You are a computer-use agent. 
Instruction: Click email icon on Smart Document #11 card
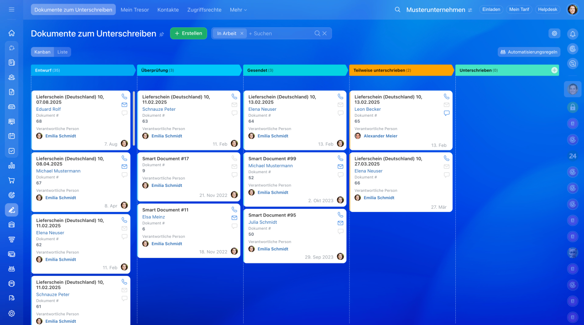(235, 218)
